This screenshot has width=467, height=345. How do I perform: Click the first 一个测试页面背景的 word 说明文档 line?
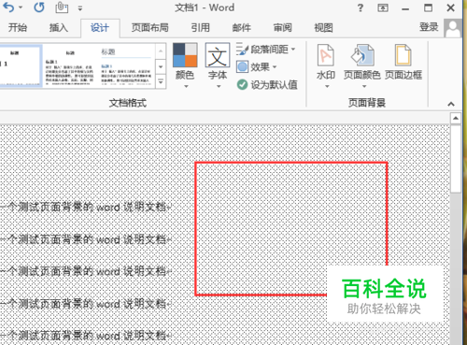(86, 207)
